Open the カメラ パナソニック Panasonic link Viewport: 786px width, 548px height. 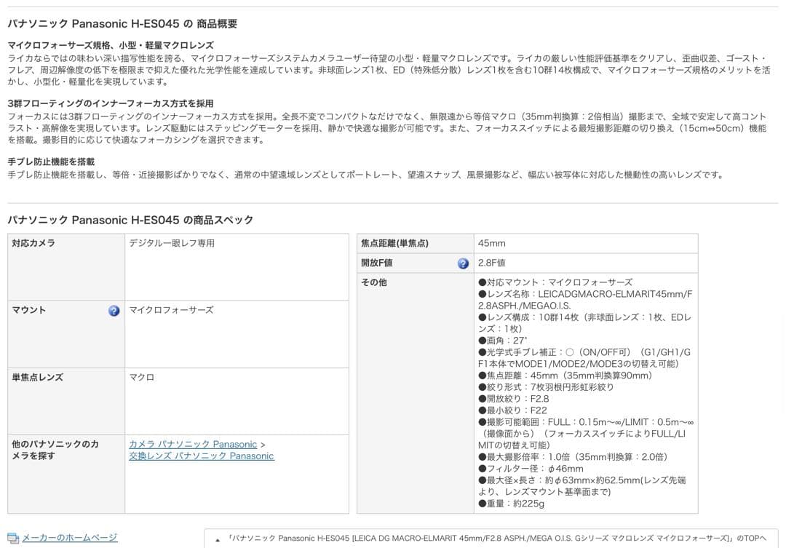pos(193,444)
